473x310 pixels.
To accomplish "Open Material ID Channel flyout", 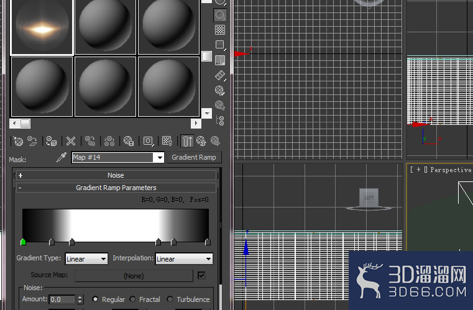I will tap(148, 141).
